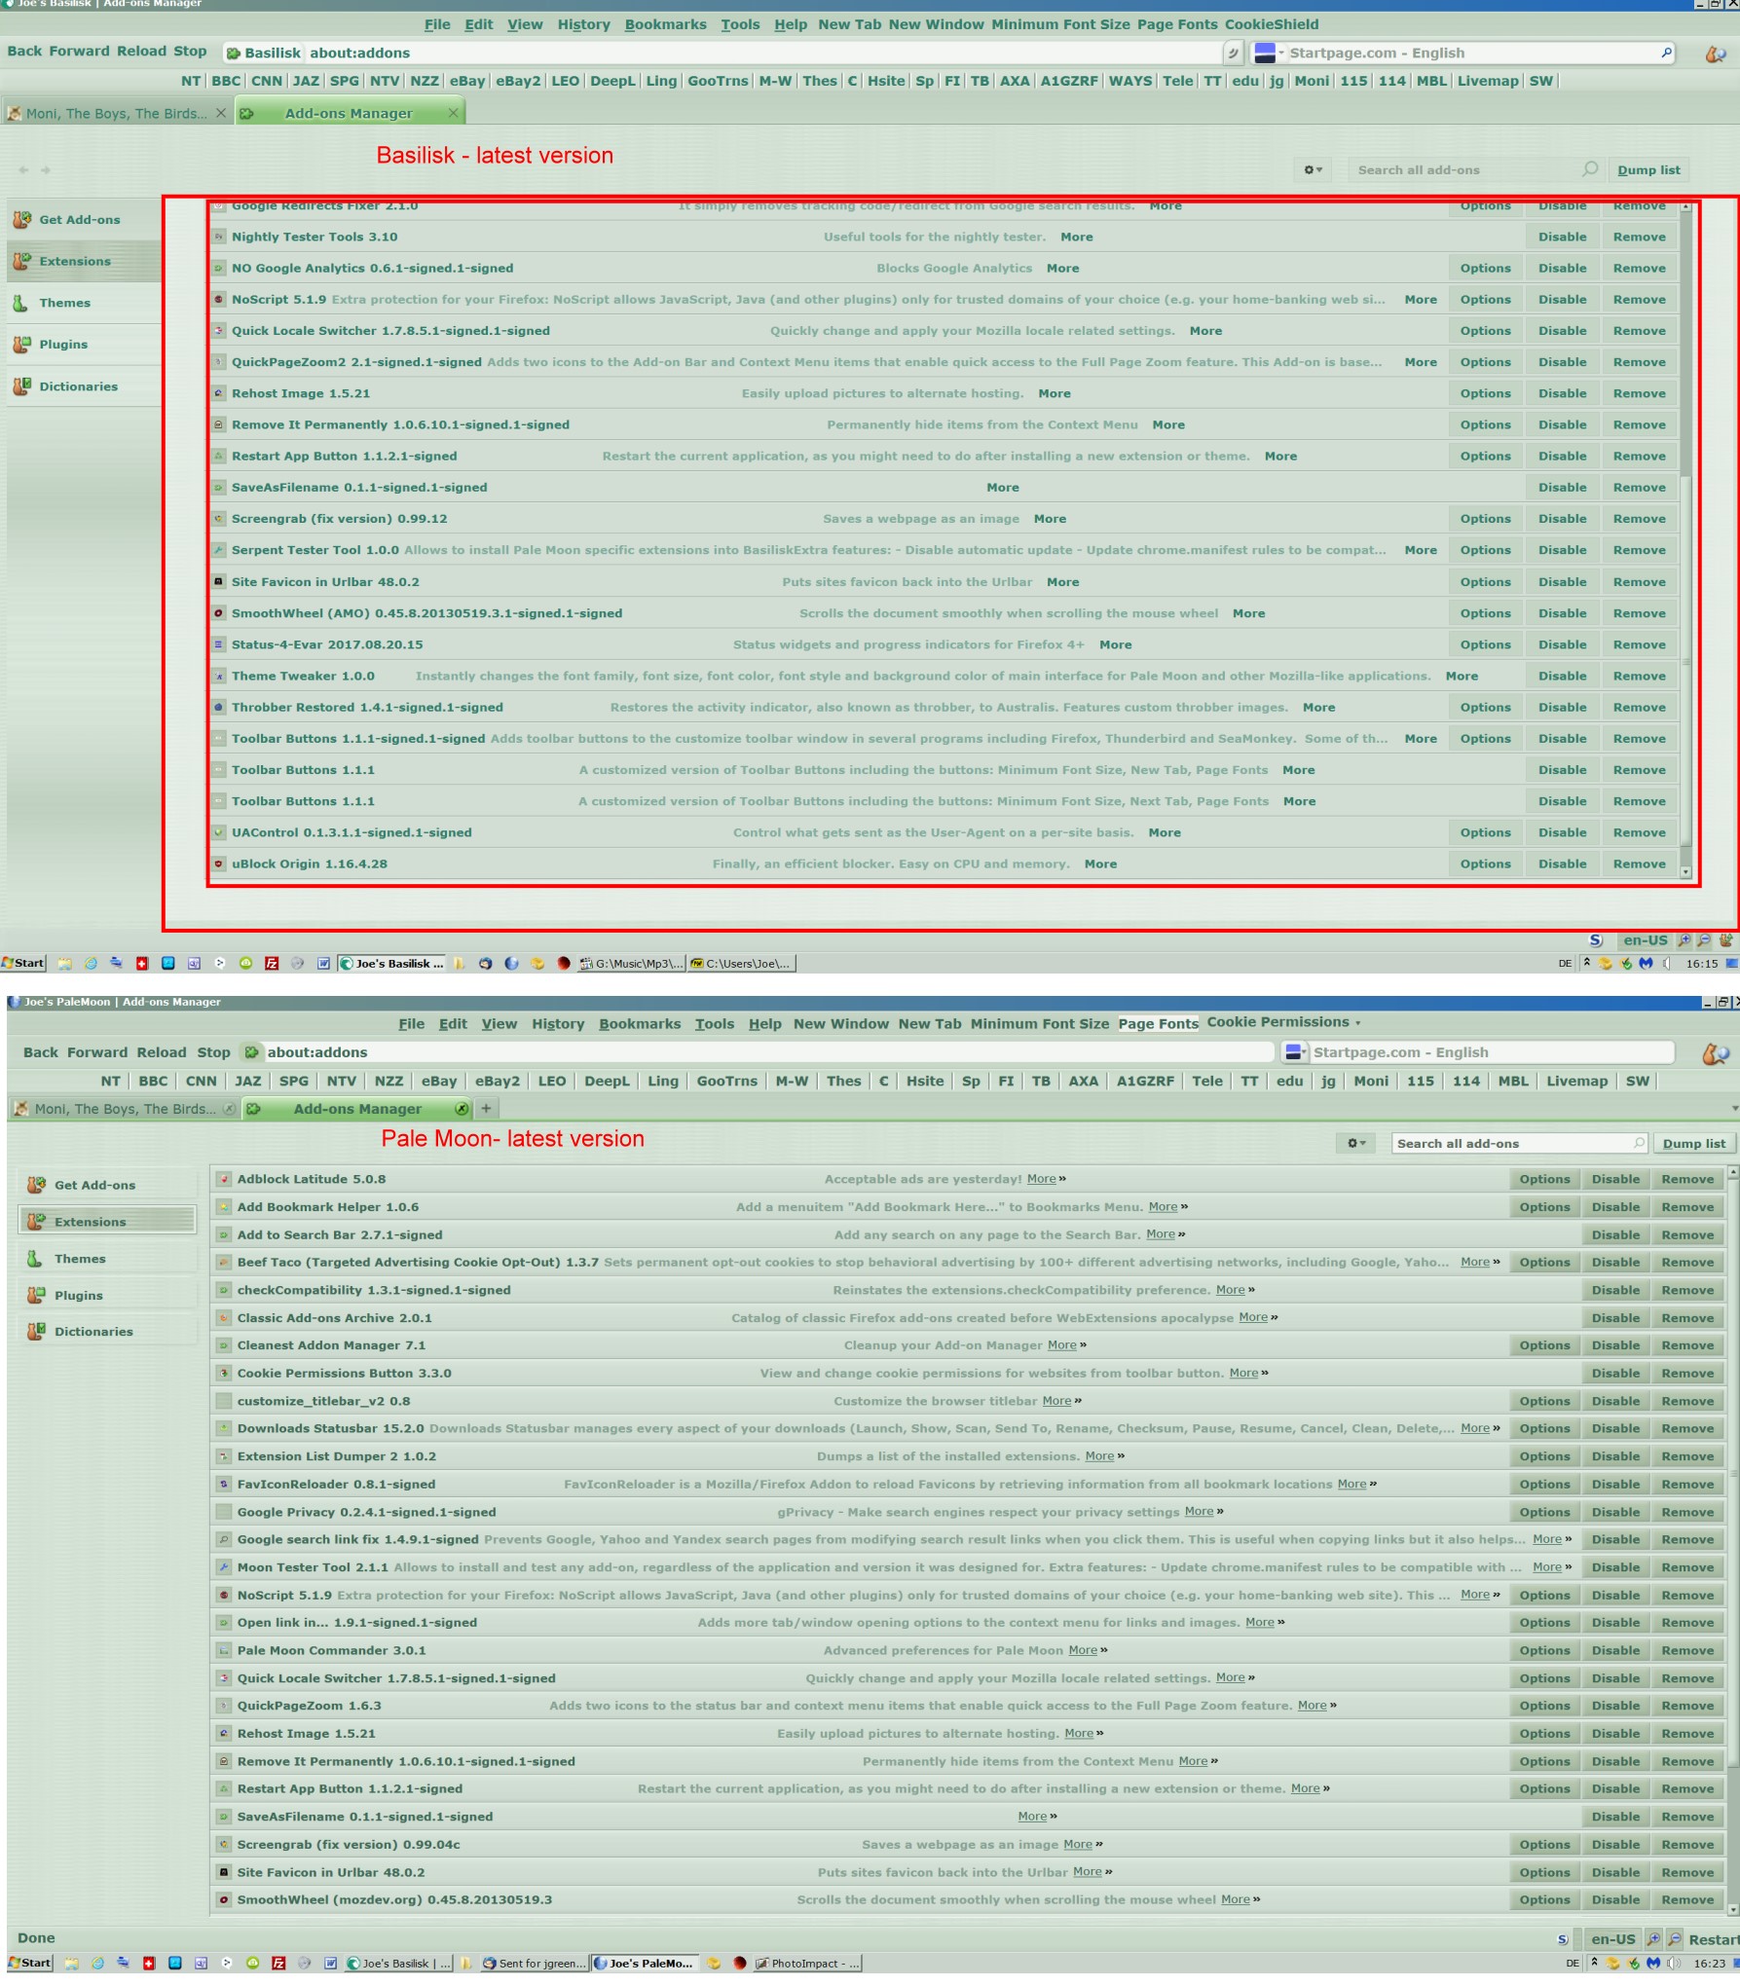This screenshot has height=1986, width=1740.
Task: Click zoom-out magnifier in Pale Moon status bar
Action: click(1674, 1938)
